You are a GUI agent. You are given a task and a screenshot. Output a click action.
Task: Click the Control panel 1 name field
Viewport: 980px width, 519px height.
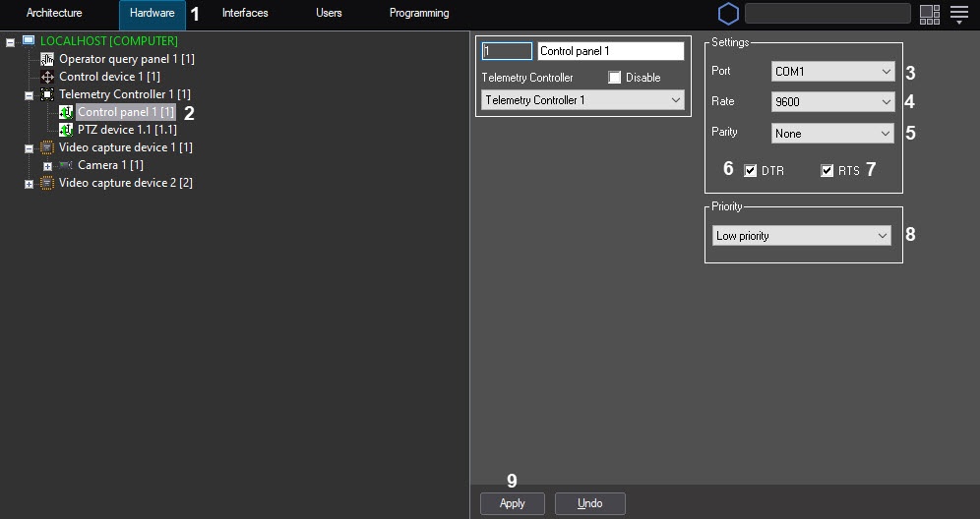(610, 51)
